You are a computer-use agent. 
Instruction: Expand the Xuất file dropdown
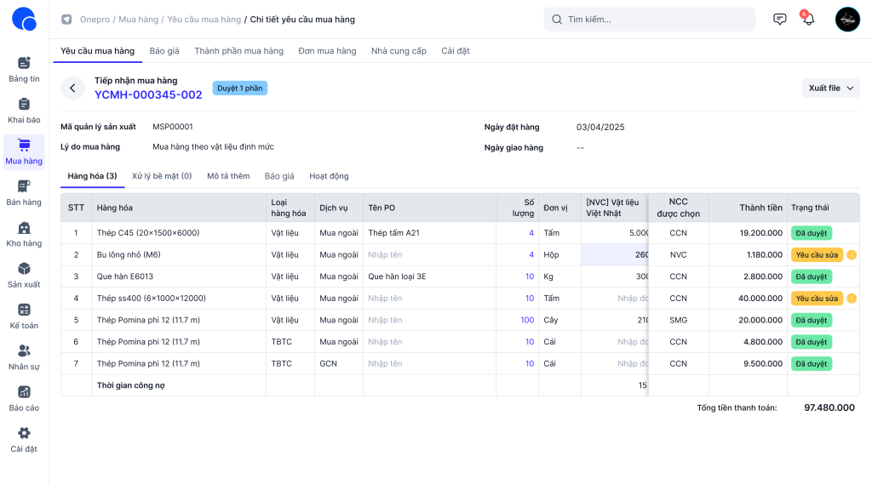pyautogui.click(x=830, y=88)
